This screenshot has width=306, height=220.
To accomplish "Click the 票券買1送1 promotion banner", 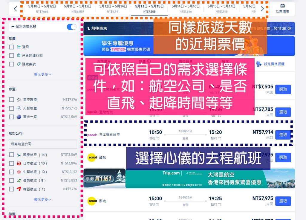I will point(104,178).
